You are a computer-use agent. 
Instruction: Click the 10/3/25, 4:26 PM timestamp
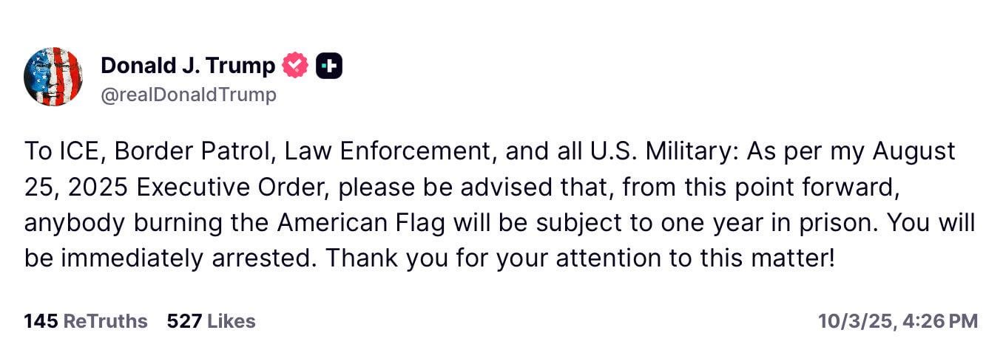[x=898, y=321]
